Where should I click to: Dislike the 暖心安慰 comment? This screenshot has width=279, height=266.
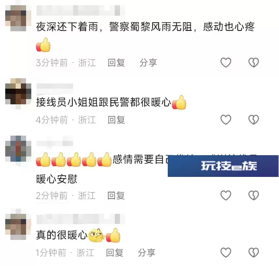point(253,195)
